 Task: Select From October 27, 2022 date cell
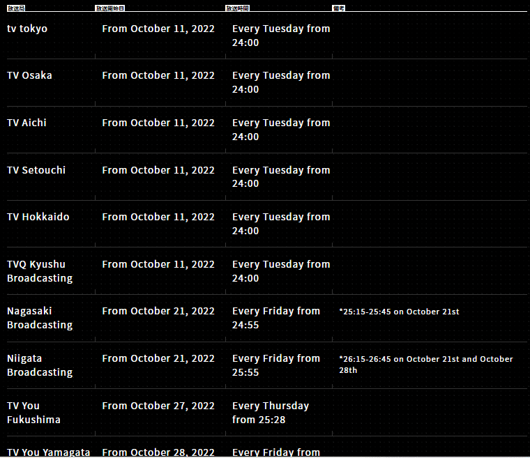(158, 406)
